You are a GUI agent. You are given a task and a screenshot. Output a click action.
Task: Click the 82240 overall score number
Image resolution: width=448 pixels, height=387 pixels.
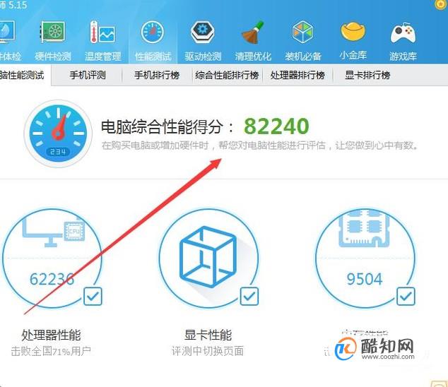(x=276, y=126)
